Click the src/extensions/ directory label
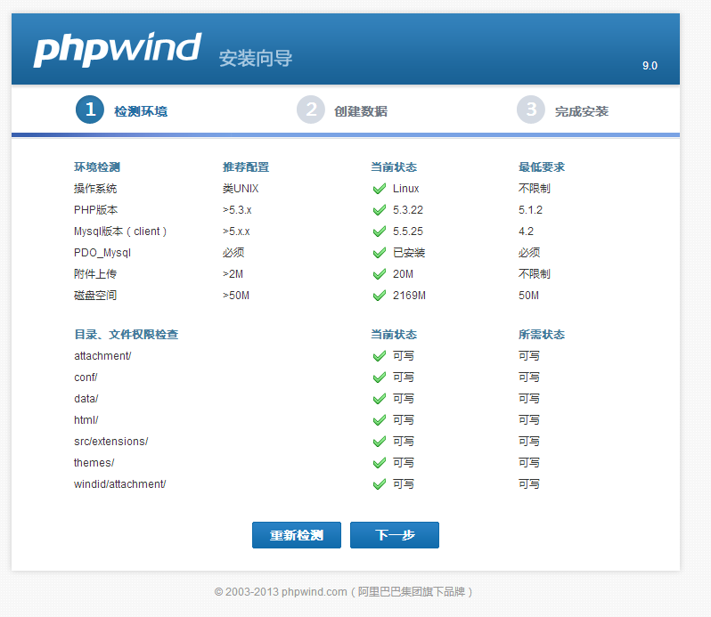The image size is (711, 617). click(110, 442)
